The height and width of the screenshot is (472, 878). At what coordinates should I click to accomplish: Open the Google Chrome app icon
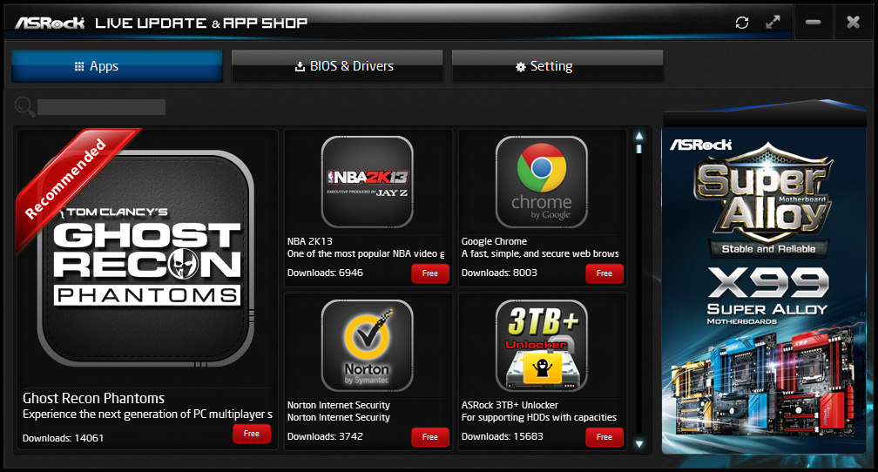[x=542, y=182]
